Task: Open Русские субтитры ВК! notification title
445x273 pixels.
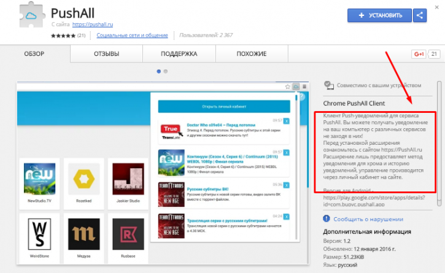Action: pyautogui.click(x=207, y=189)
